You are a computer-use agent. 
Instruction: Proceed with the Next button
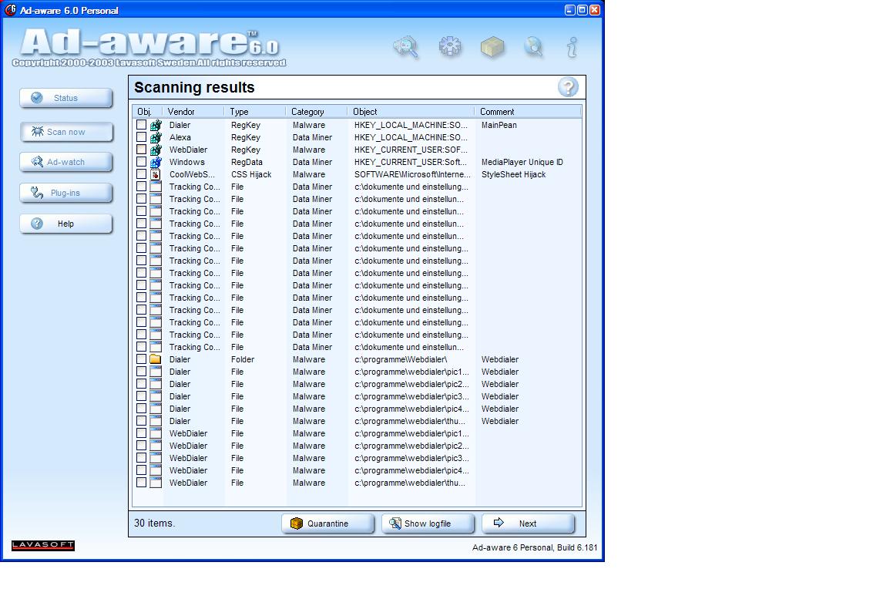(528, 524)
